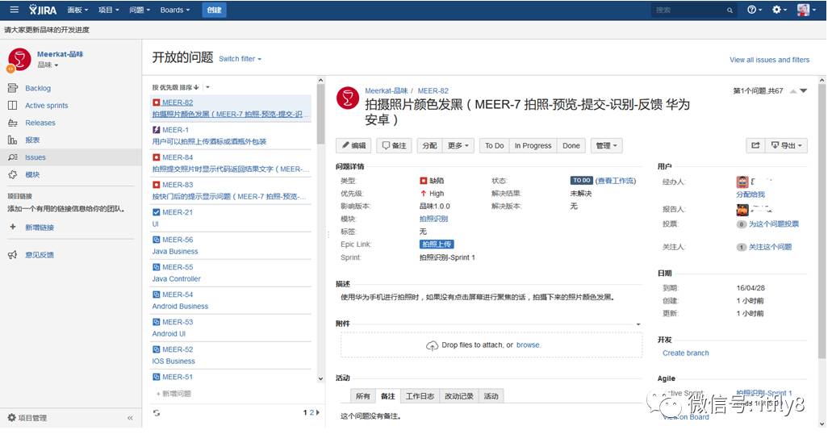Open the Boards dropdown

click(175, 10)
